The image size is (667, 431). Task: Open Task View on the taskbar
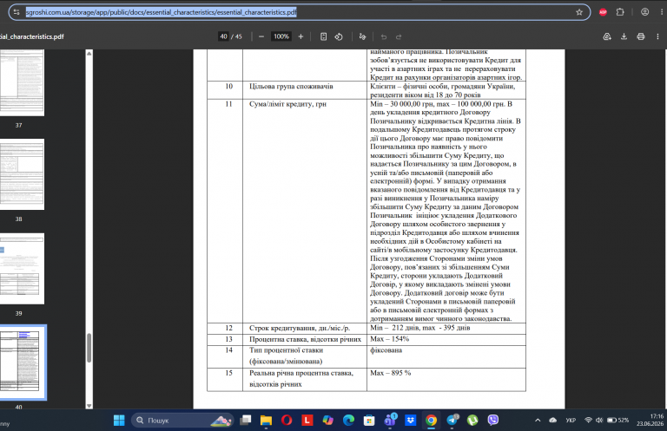pyautogui.click(x=246, y=420)
